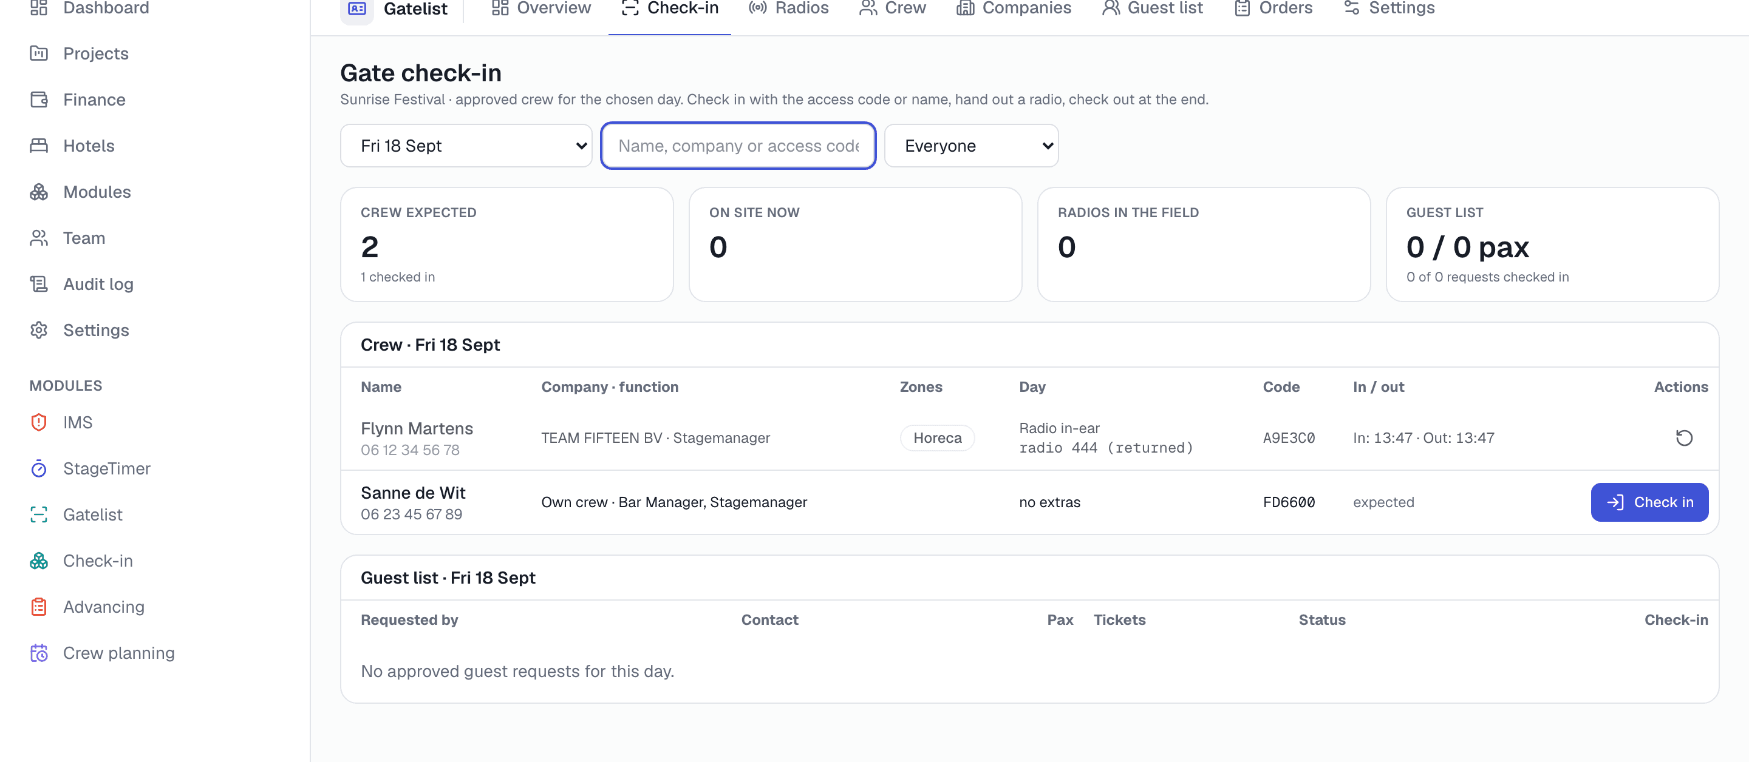Click the Horeca zone badge
This screenshot has width=1749, height=762.
pyautogui.click(x=937, y=437)
